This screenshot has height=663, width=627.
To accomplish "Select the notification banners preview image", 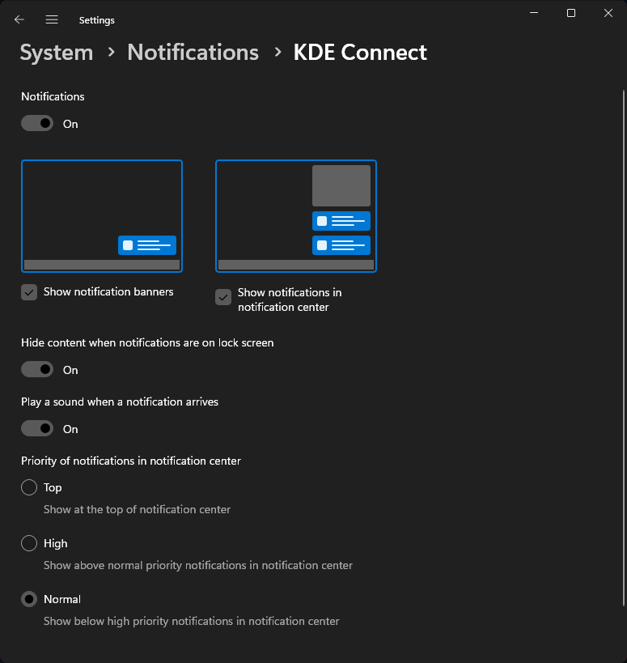I will tap(102, 216).
